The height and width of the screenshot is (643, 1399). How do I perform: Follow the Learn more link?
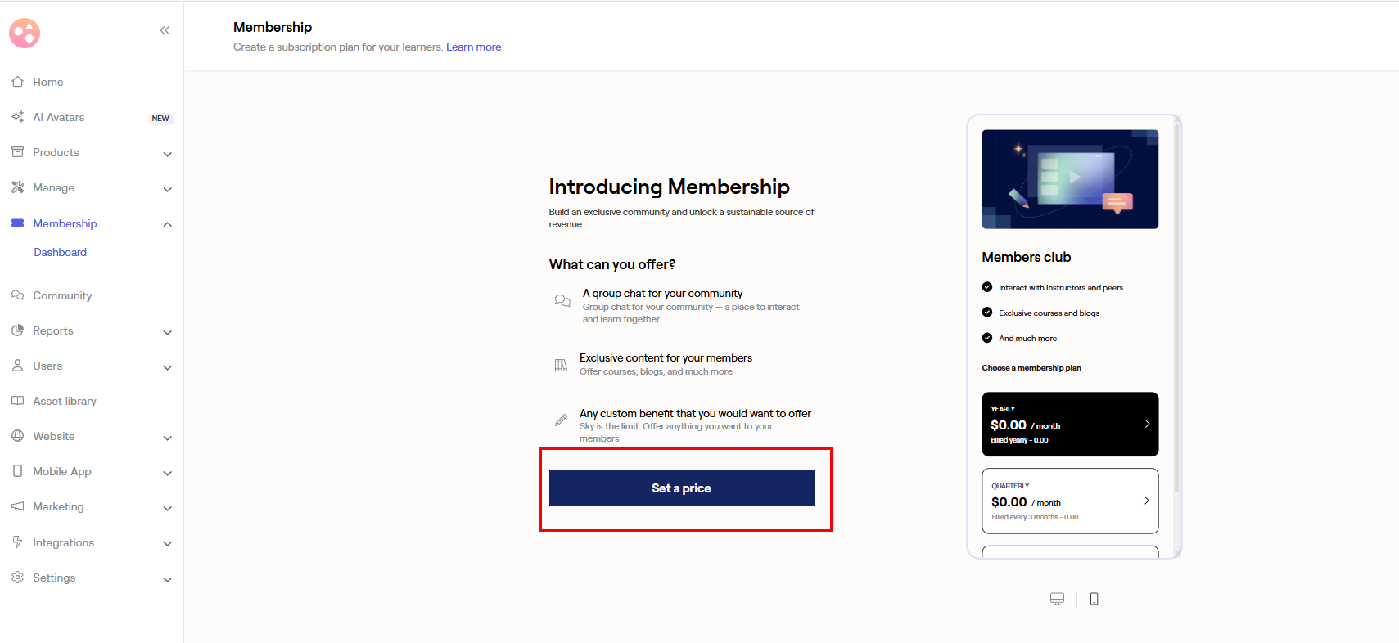tap(473, 47)
